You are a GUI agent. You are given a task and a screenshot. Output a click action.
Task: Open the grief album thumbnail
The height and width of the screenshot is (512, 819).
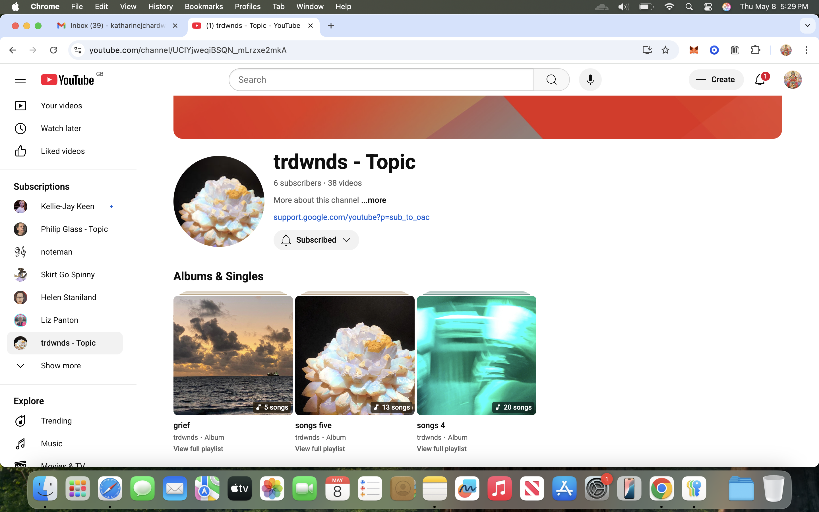click(233, 355)
